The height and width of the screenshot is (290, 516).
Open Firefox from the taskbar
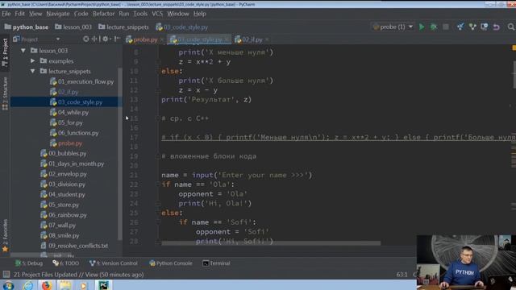pos(47,285)
